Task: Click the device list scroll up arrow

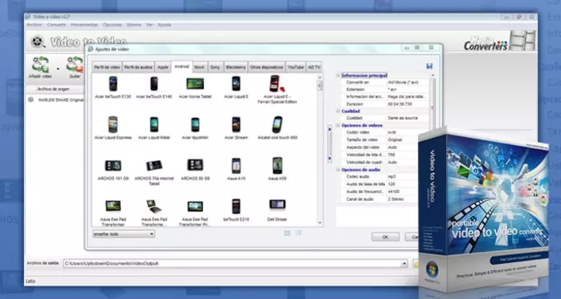Action: [x=320, y=77]
